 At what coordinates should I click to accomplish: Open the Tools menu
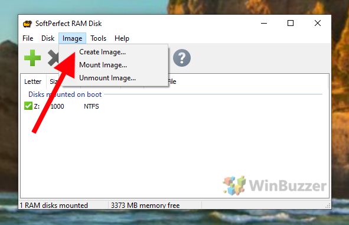99,38
